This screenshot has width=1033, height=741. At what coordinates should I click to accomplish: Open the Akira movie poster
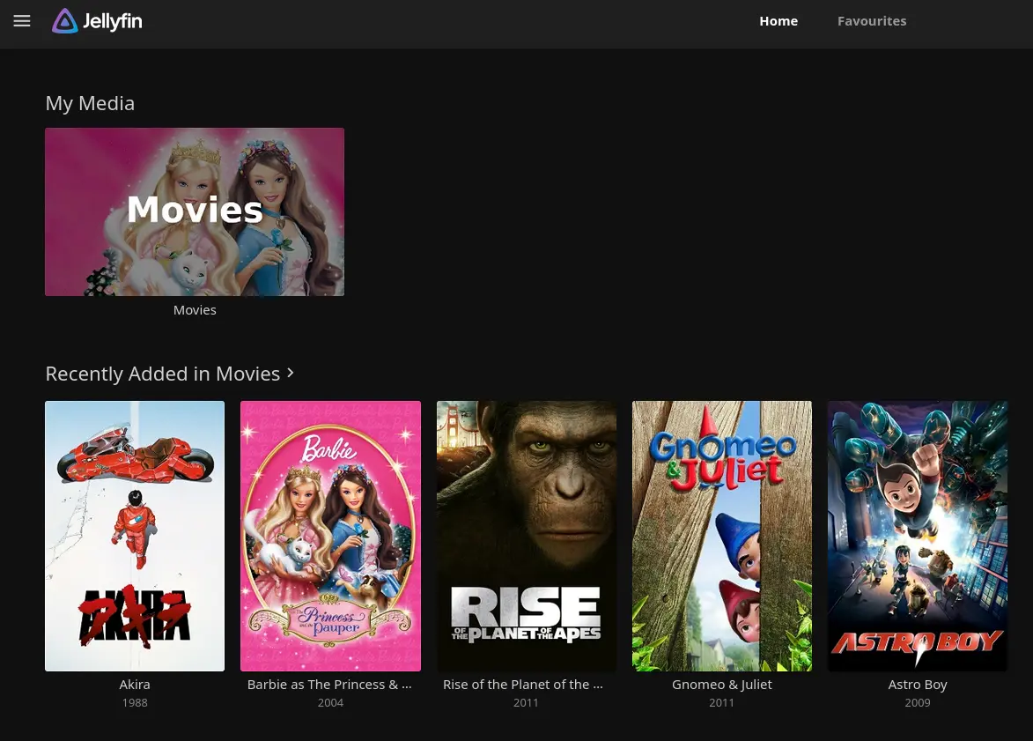pyautogui.click(x=135, y=536)
